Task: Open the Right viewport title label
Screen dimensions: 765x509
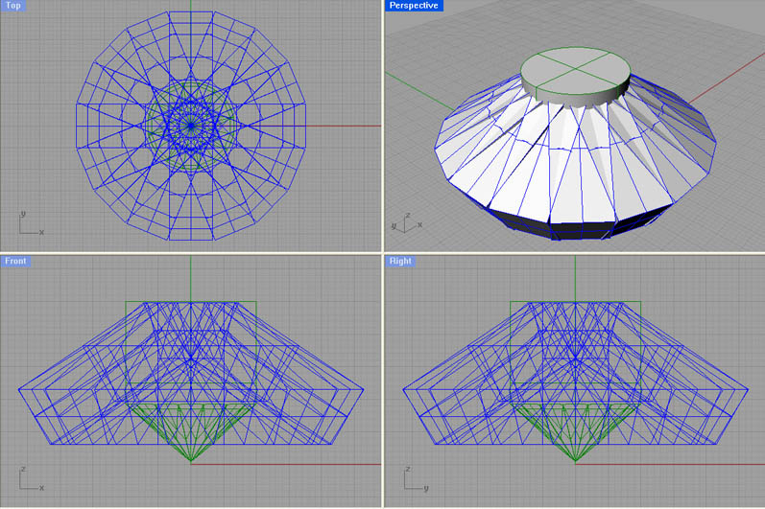Action: (400, 261)
